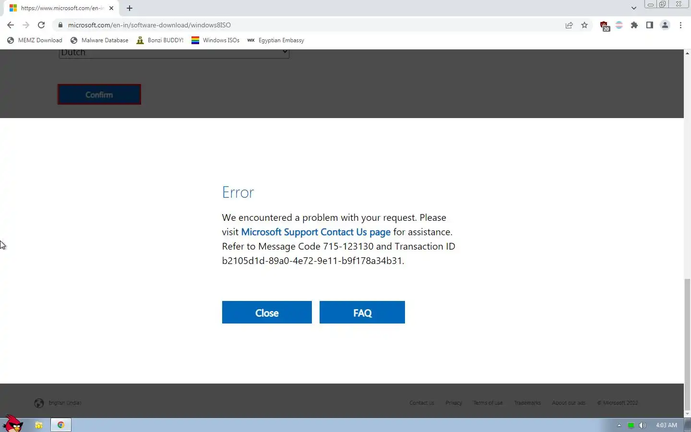The image size is (691, 432).
Task: Go back to the previous page
Action: coord(11,25)
